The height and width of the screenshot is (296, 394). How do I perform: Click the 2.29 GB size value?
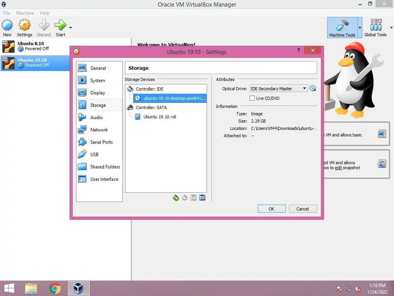click(x=258, y=121)
